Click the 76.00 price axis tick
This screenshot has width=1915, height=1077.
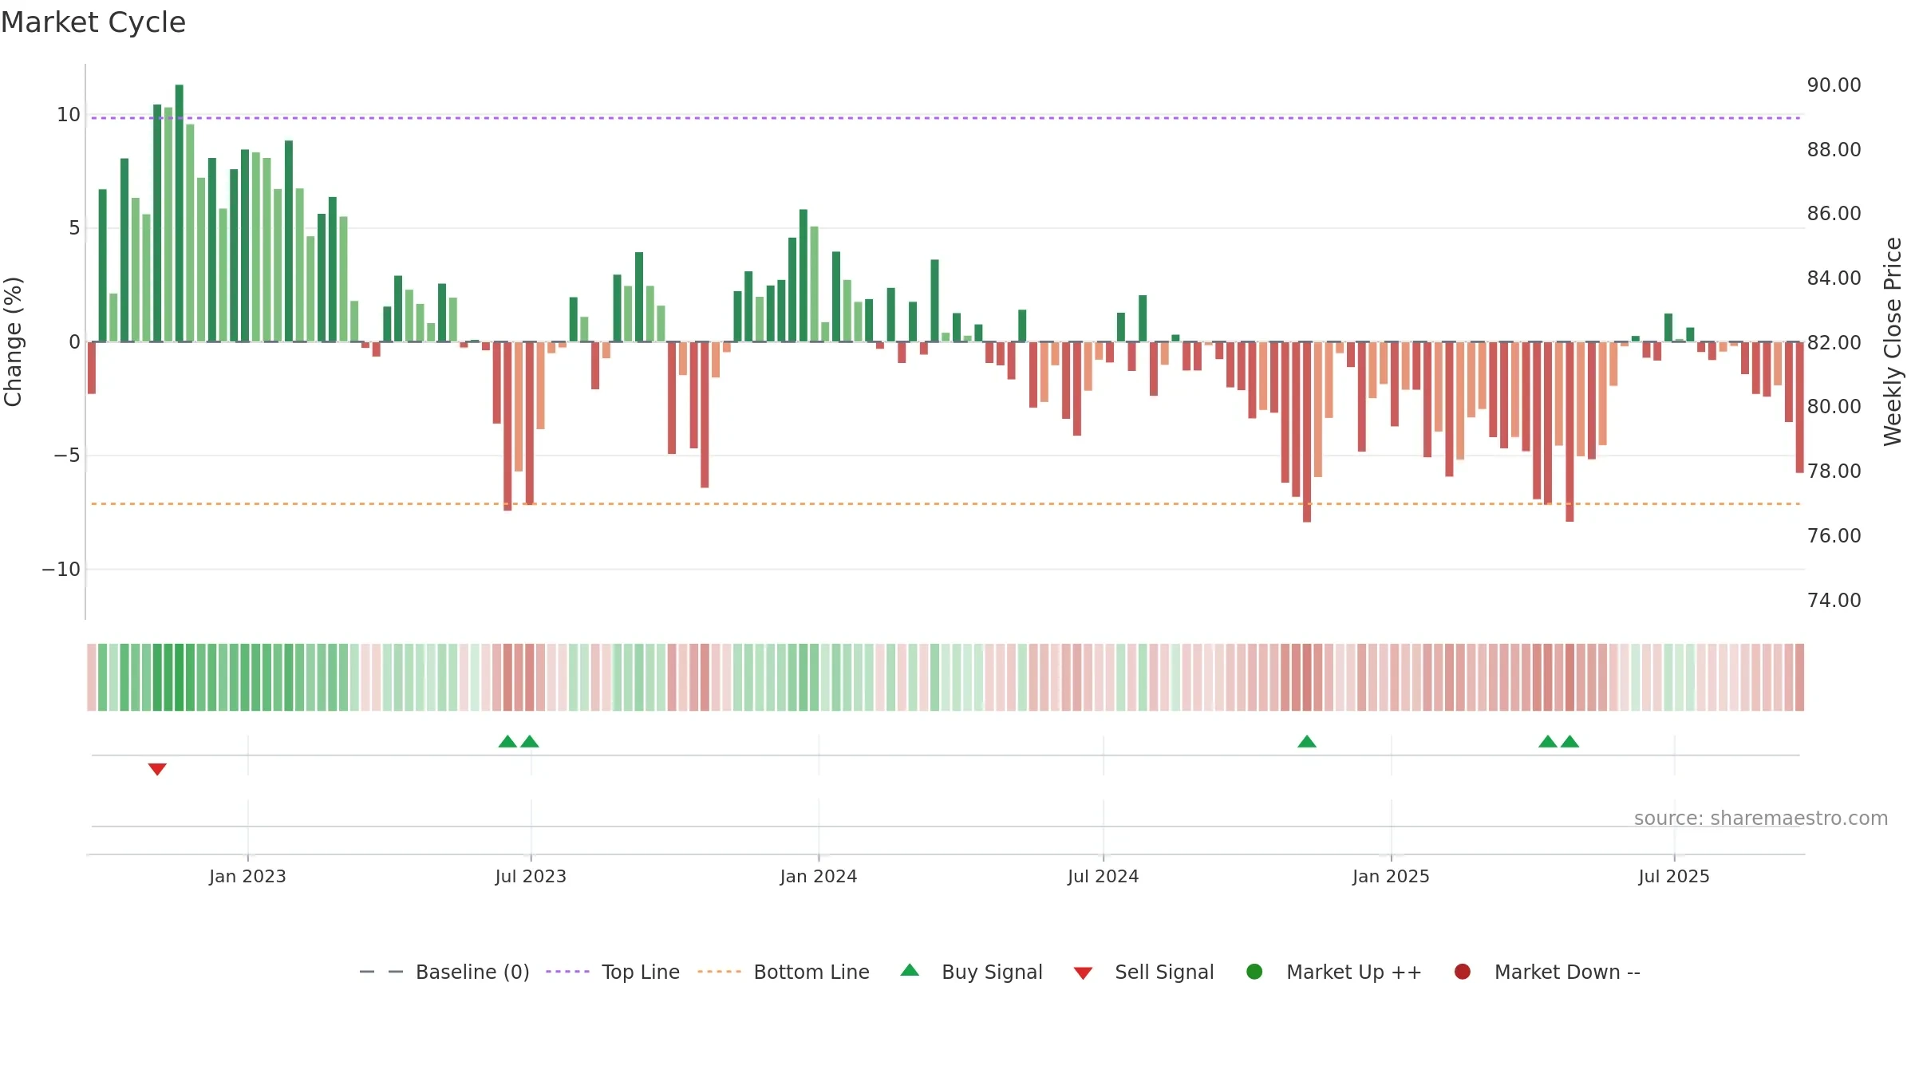(1834, 535)
